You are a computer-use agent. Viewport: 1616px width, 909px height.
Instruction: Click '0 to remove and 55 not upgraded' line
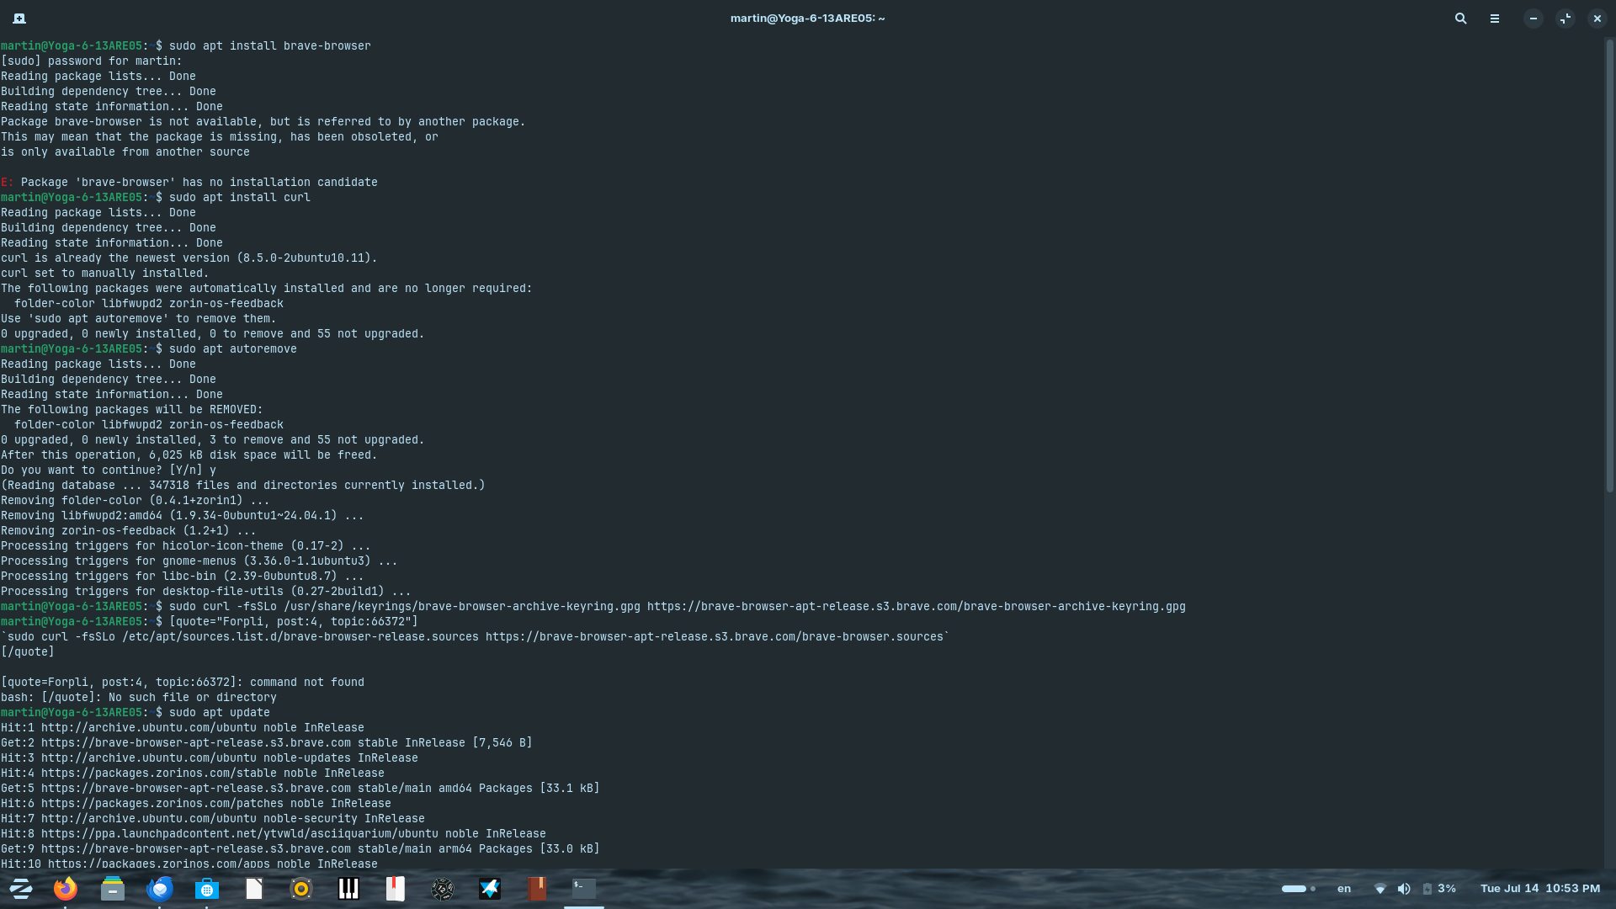click(x=212, y=333)
